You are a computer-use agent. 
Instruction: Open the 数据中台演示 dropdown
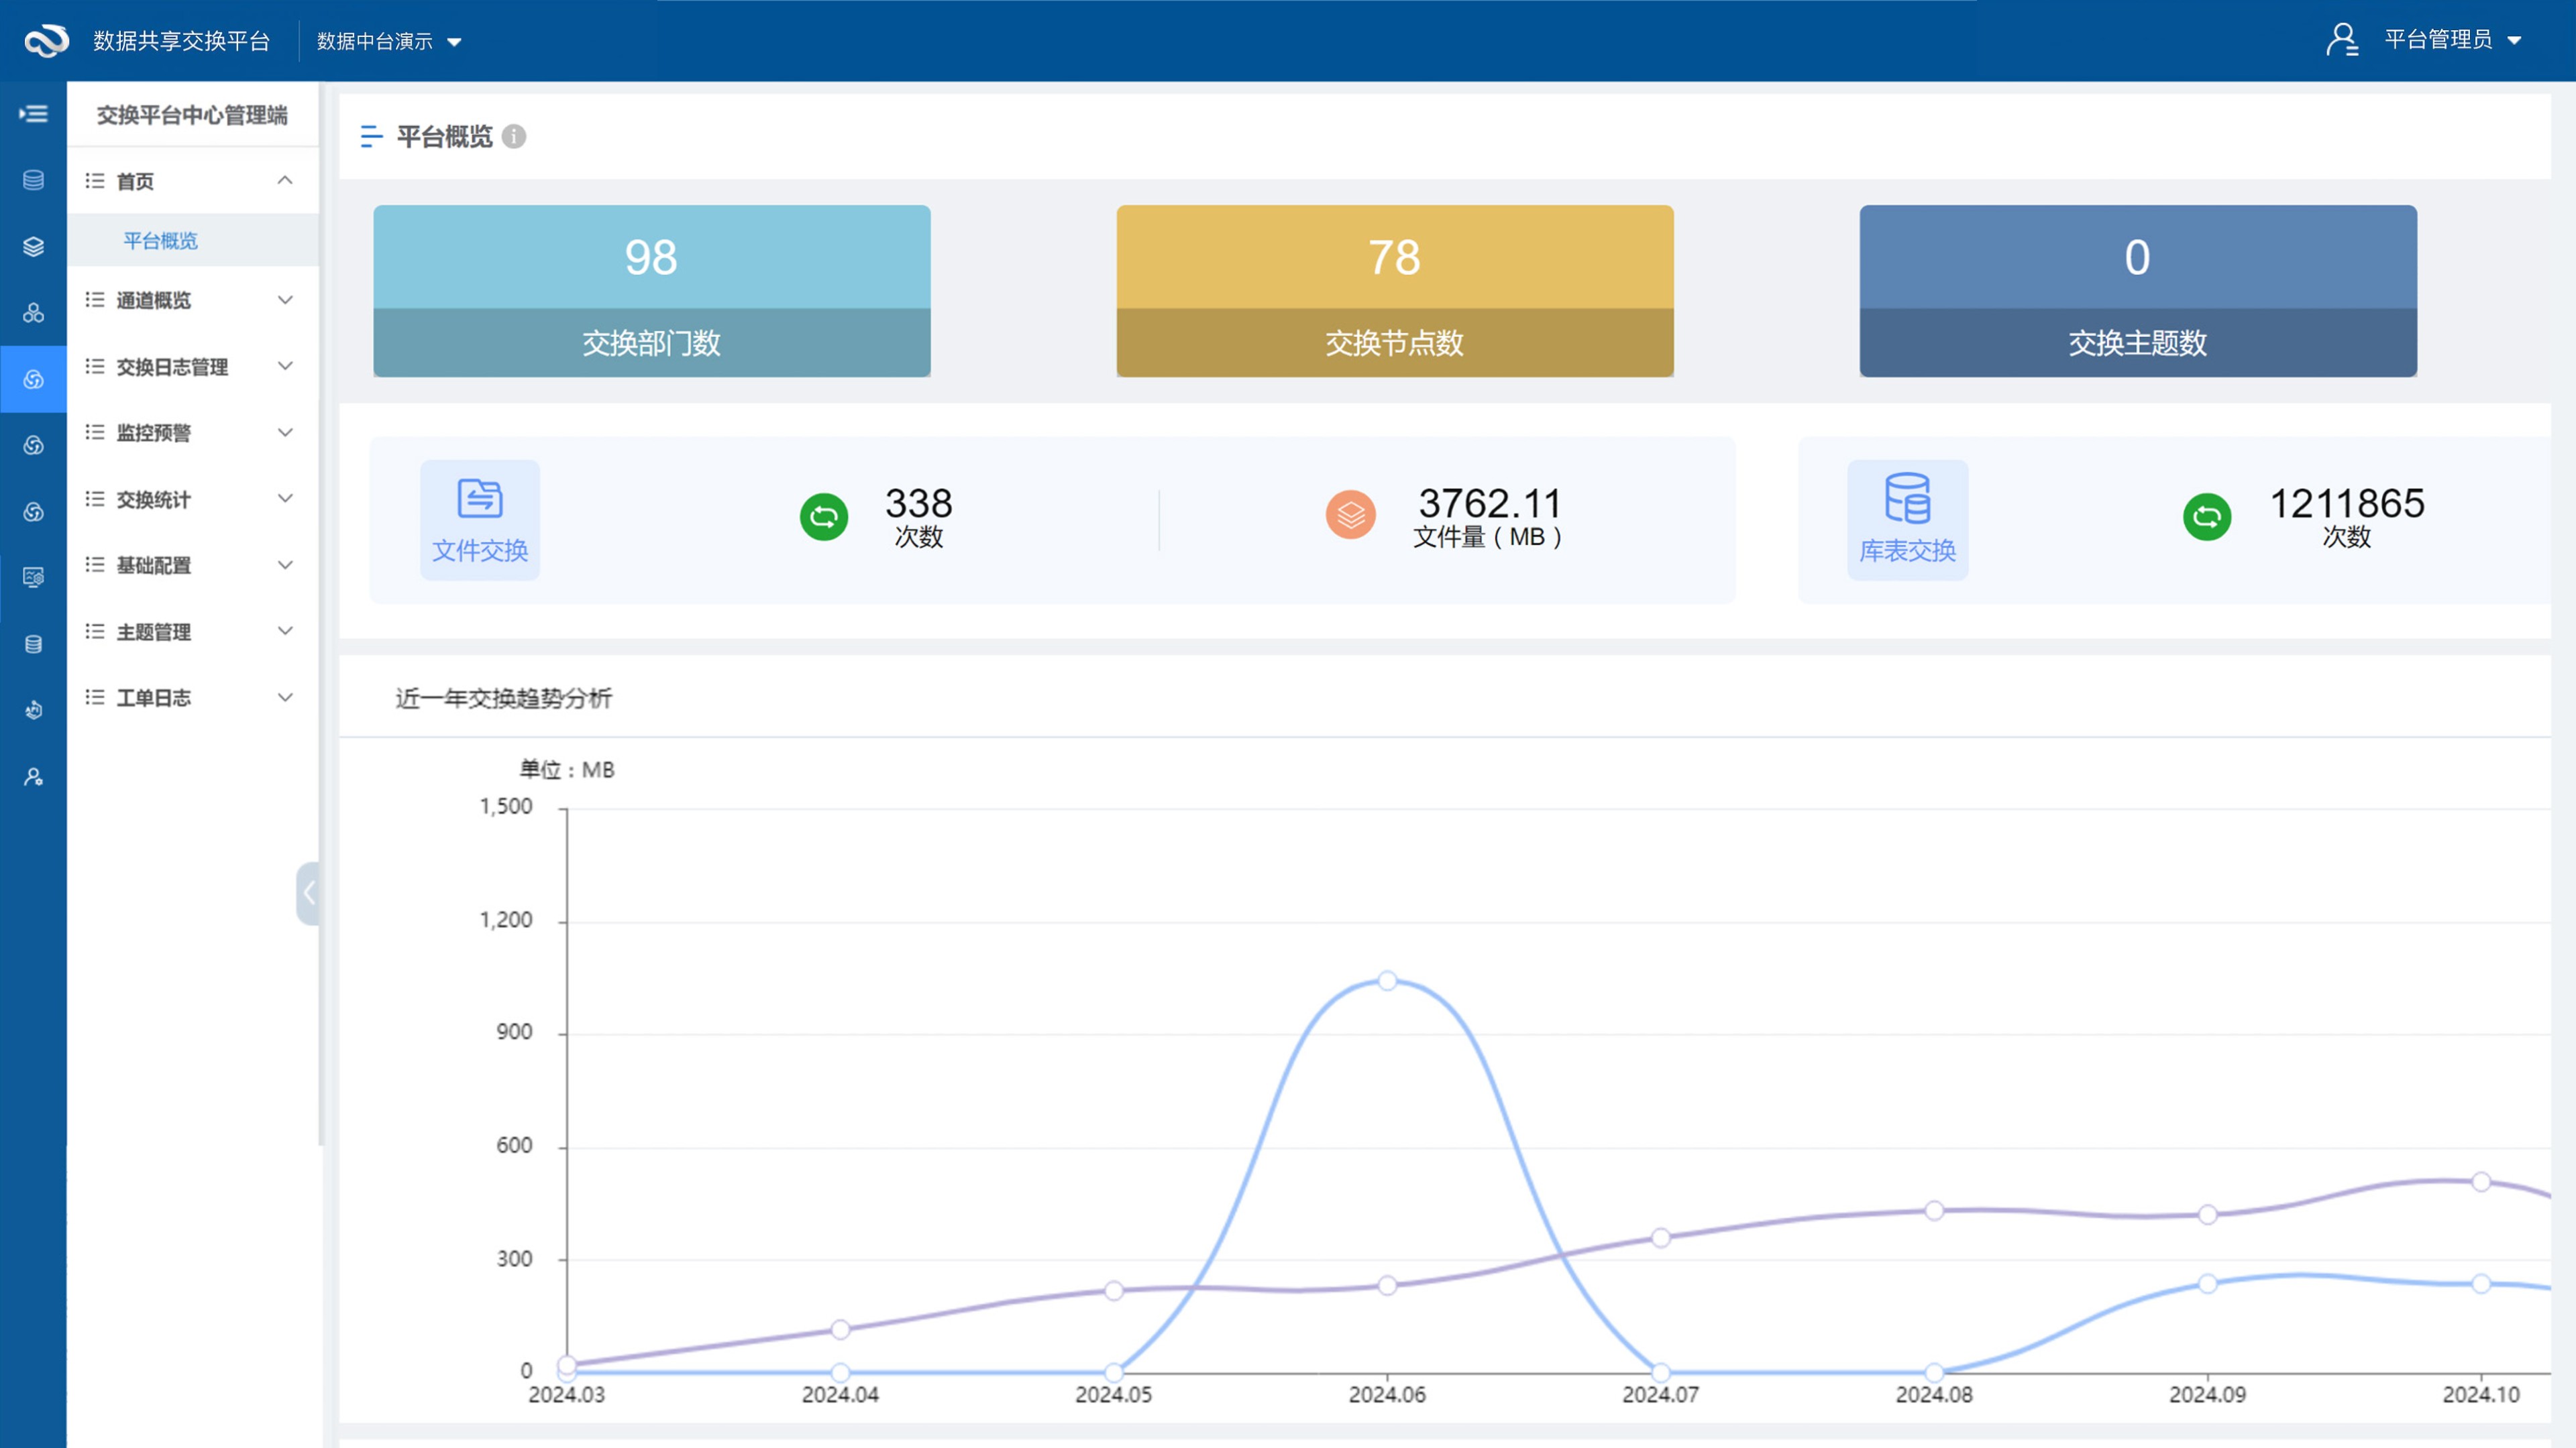pyautogui.click(x=389, y=41)
